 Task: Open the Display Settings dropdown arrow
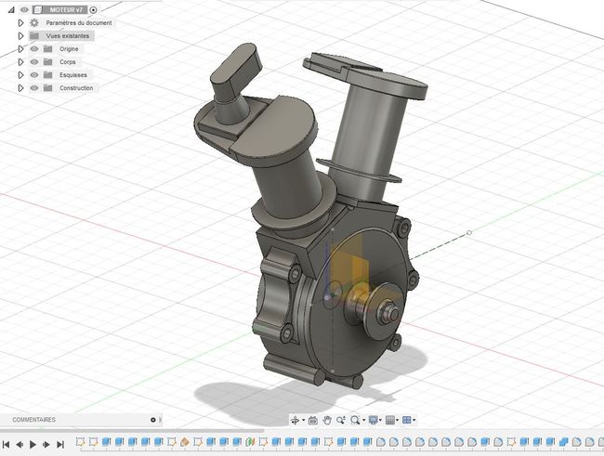pyautogui.click(x=381, y=420)
